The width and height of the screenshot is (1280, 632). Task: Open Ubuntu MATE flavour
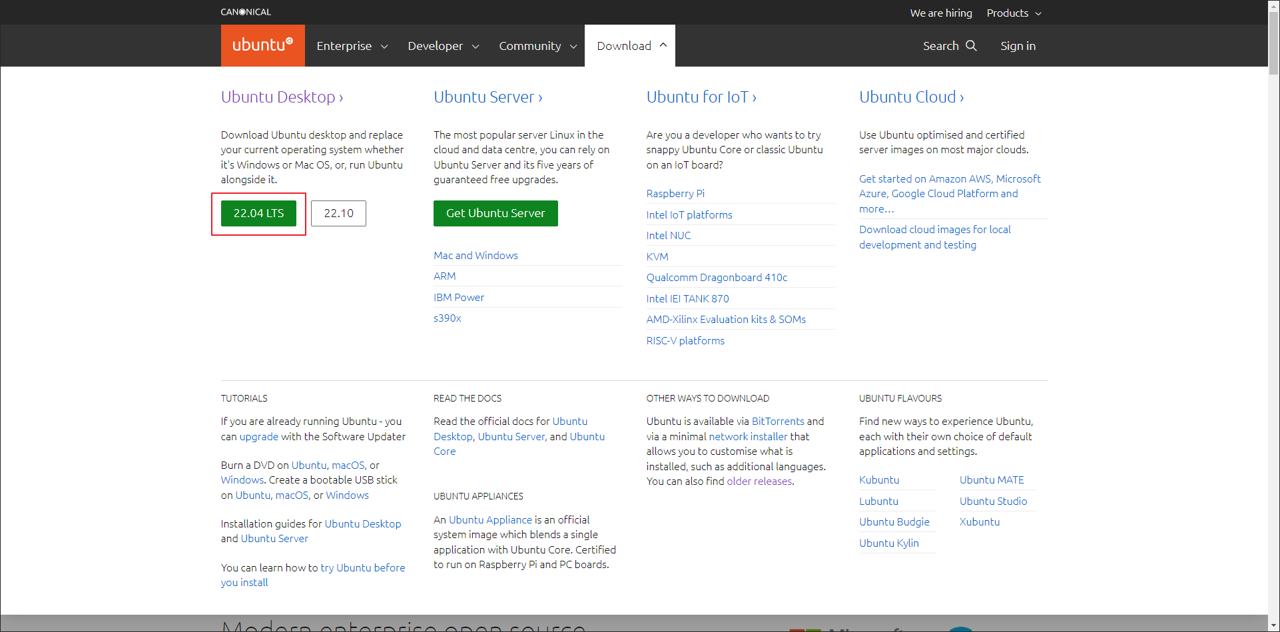point(992,479)
